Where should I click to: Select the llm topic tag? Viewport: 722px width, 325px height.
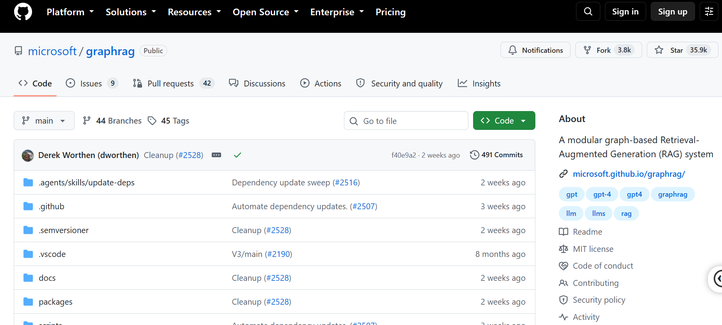571,213
